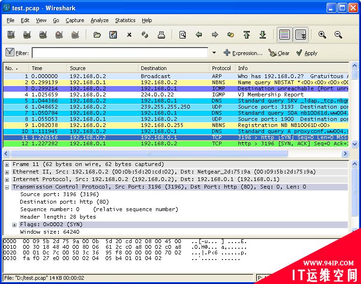Click the Clear filter button
The width and height of the screenshot is (361, 284).
pyautogui.click(x=279, y=53)
